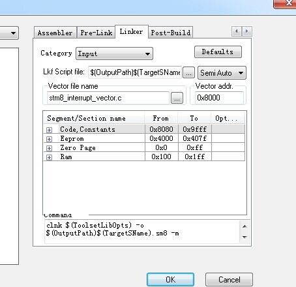Open the Category dropdown showing Input
296x287 pixels.
coord(114,53)
